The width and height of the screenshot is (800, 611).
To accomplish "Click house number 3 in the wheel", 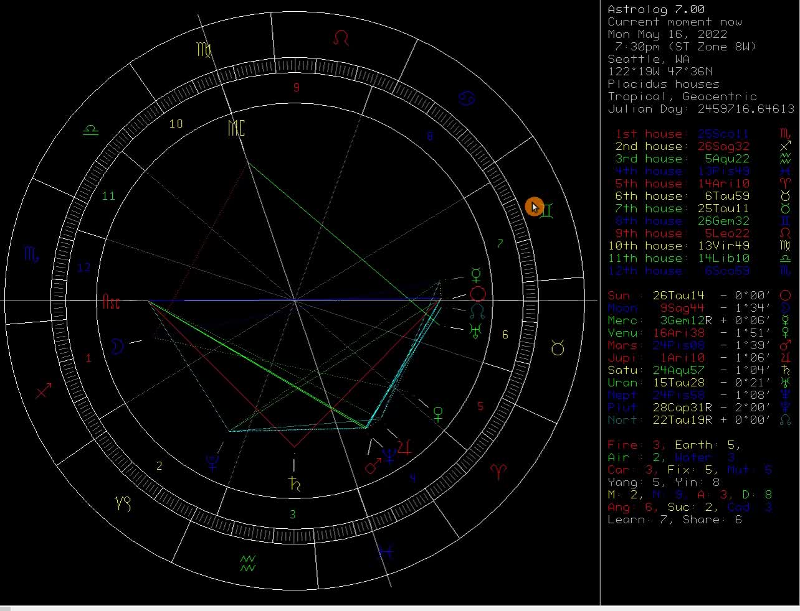I will (293, 515).
